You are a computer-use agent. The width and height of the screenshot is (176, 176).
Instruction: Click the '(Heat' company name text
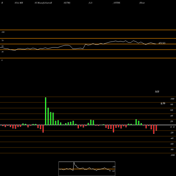point(142,3)
